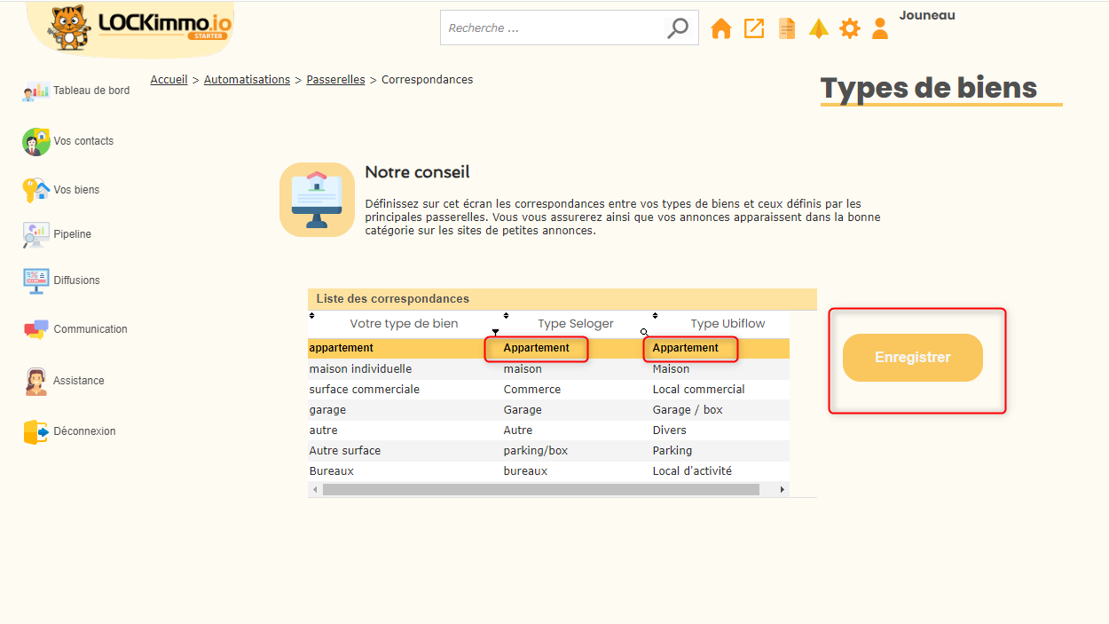Click Seloger cell 'parking/box'

coord(536,451)
